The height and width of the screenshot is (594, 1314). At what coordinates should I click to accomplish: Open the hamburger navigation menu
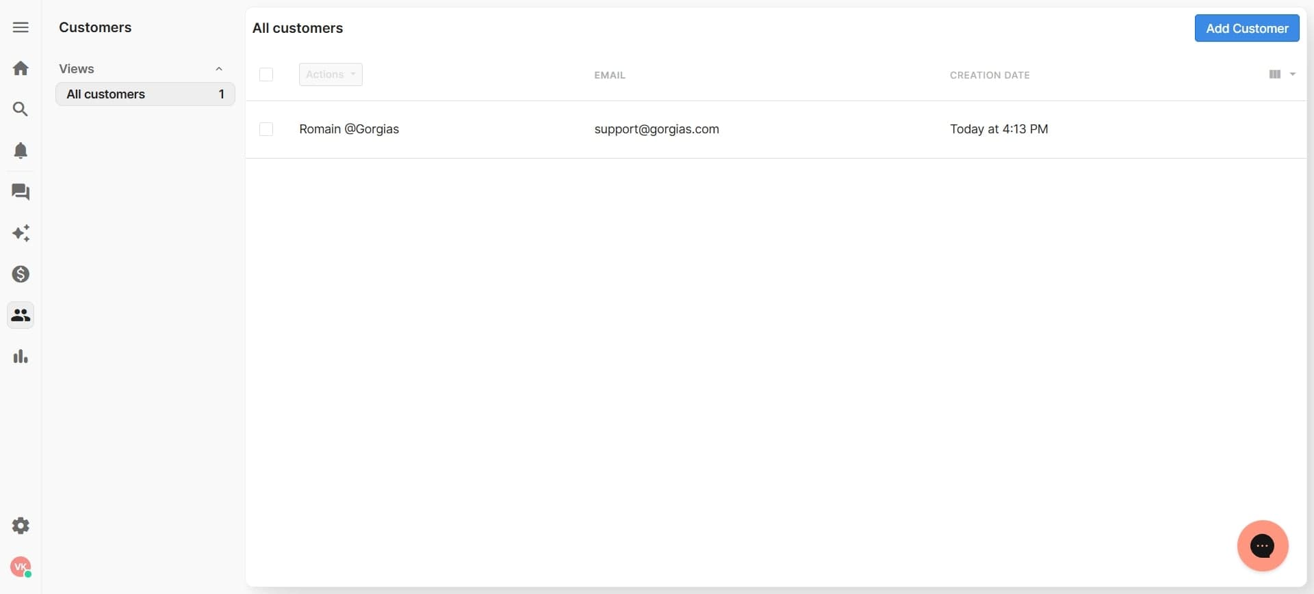(x=21, y=27)
